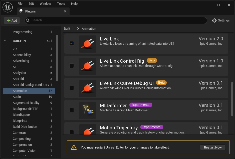The width and height of the screenshot is (235, 159).
Task: Click the Add plugin button
Action: click(12, 20)
